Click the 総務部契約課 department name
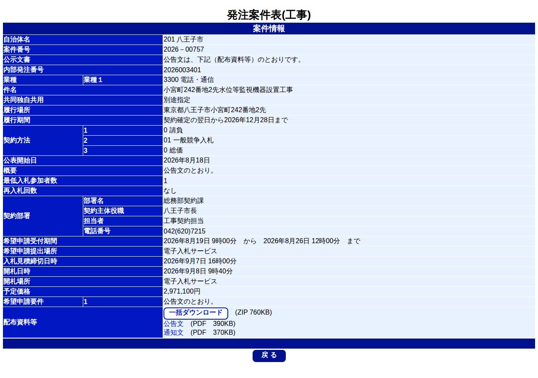Image resolution: width=538 pixels, height=378 pixels. coord(184,201)
